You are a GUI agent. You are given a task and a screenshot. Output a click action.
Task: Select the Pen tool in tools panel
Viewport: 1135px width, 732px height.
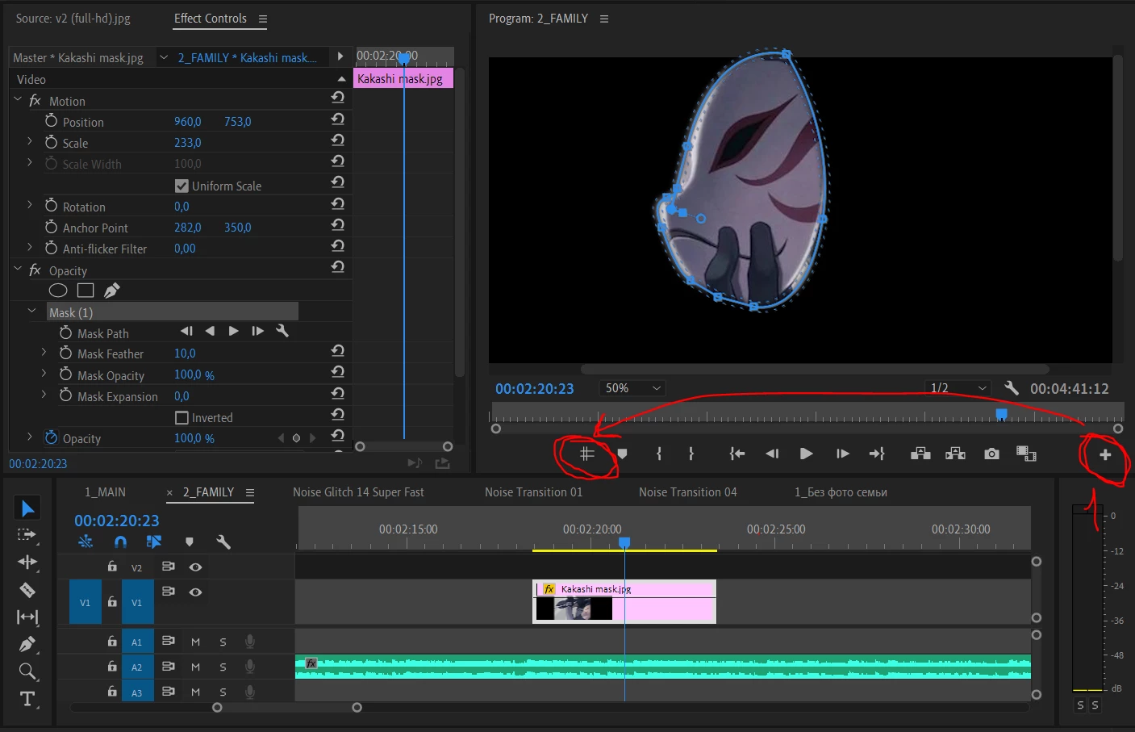27,644
